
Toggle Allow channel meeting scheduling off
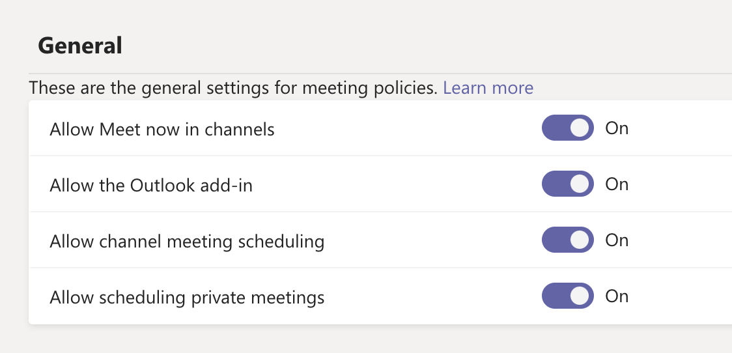[567, 240]
